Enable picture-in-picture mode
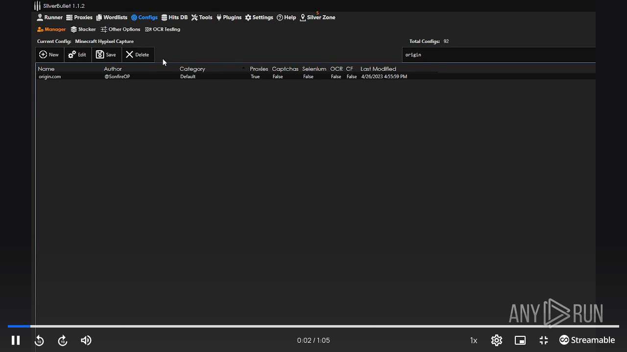This screenshot has height=352, width=627. coord(520,340)
